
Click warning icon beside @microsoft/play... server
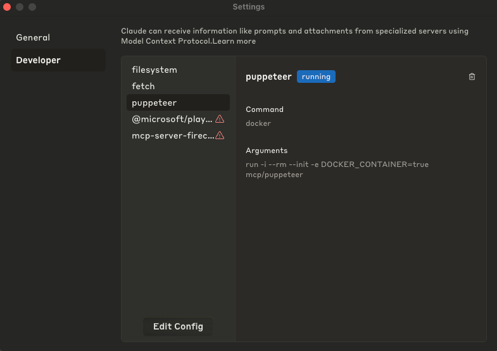click(x=220, y=119)
